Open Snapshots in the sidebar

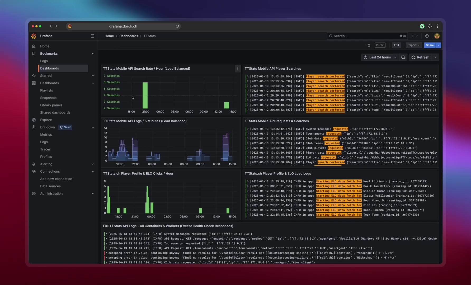pos(48,98)
